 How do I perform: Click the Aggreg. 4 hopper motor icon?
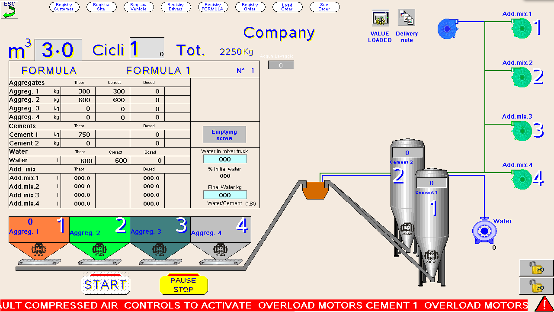(221, 250)
